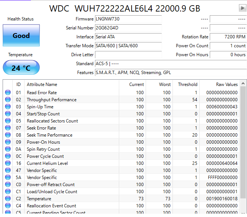The image size is (247, 217).
Task: Select the Read Error Rate attribute name
Action: [42, 93]
